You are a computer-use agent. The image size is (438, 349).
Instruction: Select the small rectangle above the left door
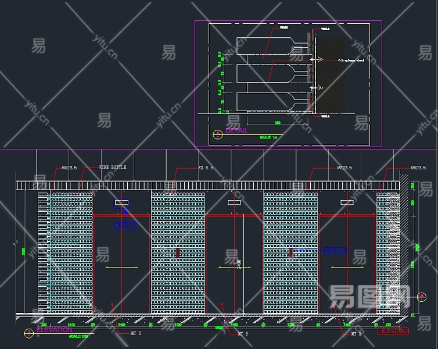click(122, 203)
